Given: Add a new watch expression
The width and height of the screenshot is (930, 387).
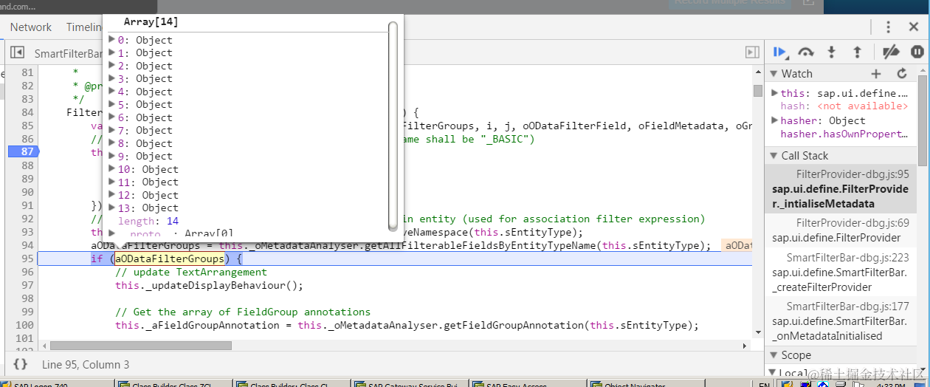Looking at the screenshot, I should tap(876, 74).
